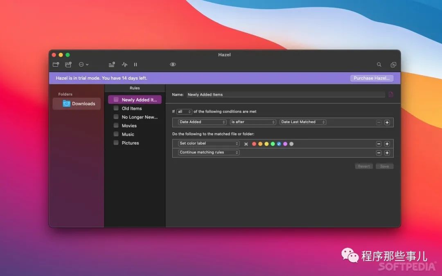Choose the purple color label
Screen dimensions: 442x276
[285, 144]
